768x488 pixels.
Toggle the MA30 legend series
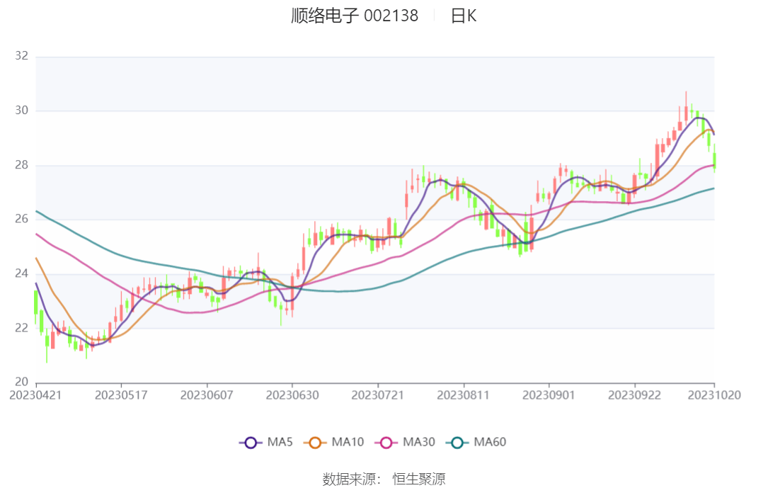point(405,443)
